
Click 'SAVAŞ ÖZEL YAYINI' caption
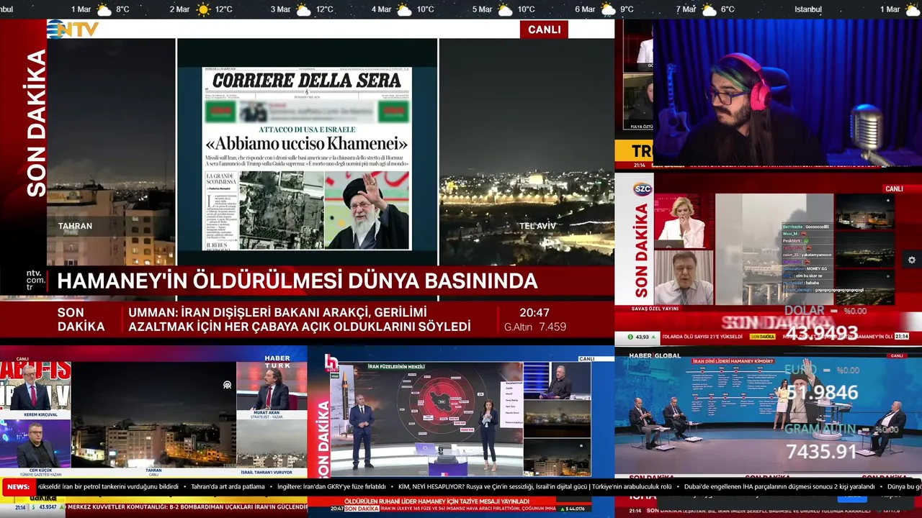point(655,309)
